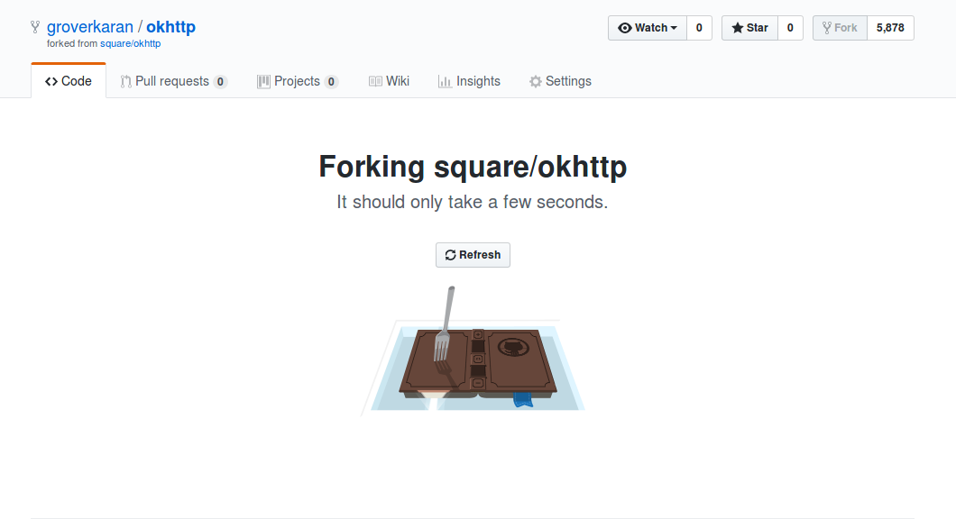Screen dimensions: 956x519
Task: Open the groverkaran profile link
Action: pyautogui.click(x=89, y=26)
